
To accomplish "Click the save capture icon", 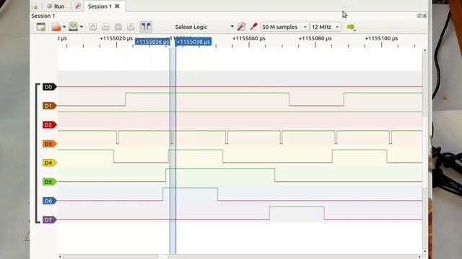I will [x=73, y=27].
